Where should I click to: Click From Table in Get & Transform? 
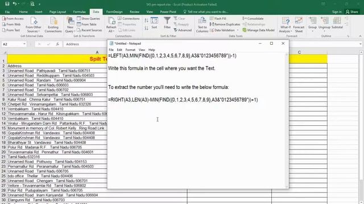(86, 24)
